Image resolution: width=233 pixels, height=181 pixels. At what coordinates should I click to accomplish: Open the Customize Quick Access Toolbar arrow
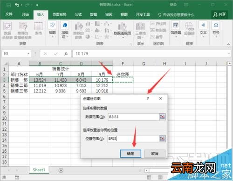tap(37, 5)
